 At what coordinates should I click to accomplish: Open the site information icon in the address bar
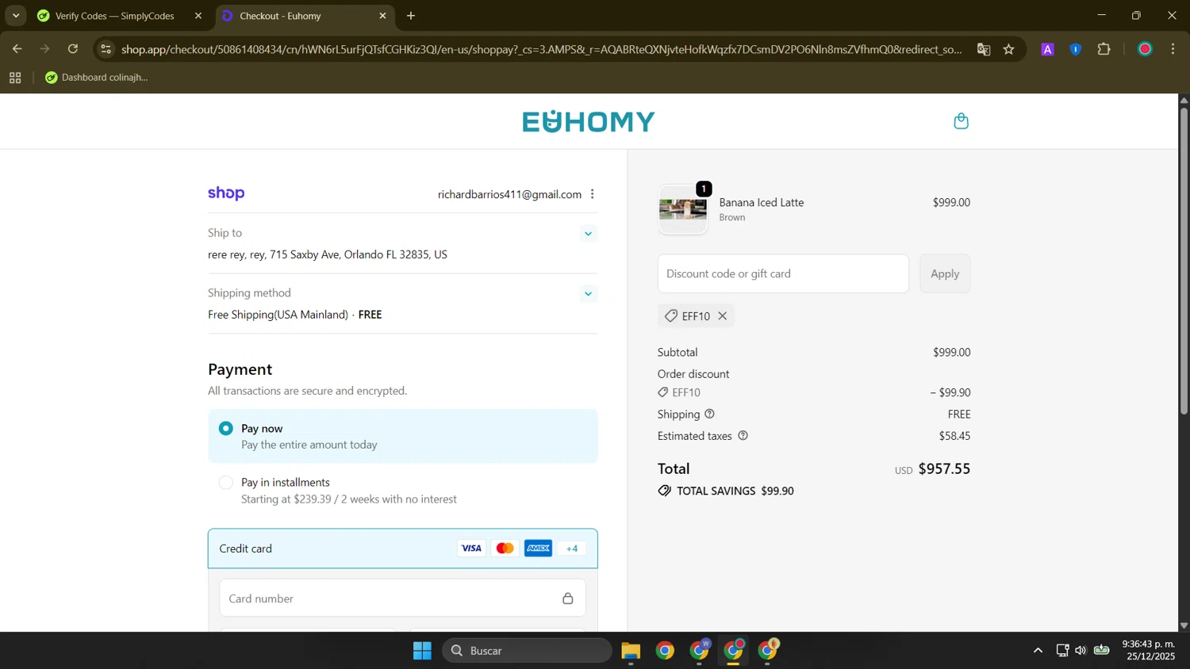click(x=106, y=49)
